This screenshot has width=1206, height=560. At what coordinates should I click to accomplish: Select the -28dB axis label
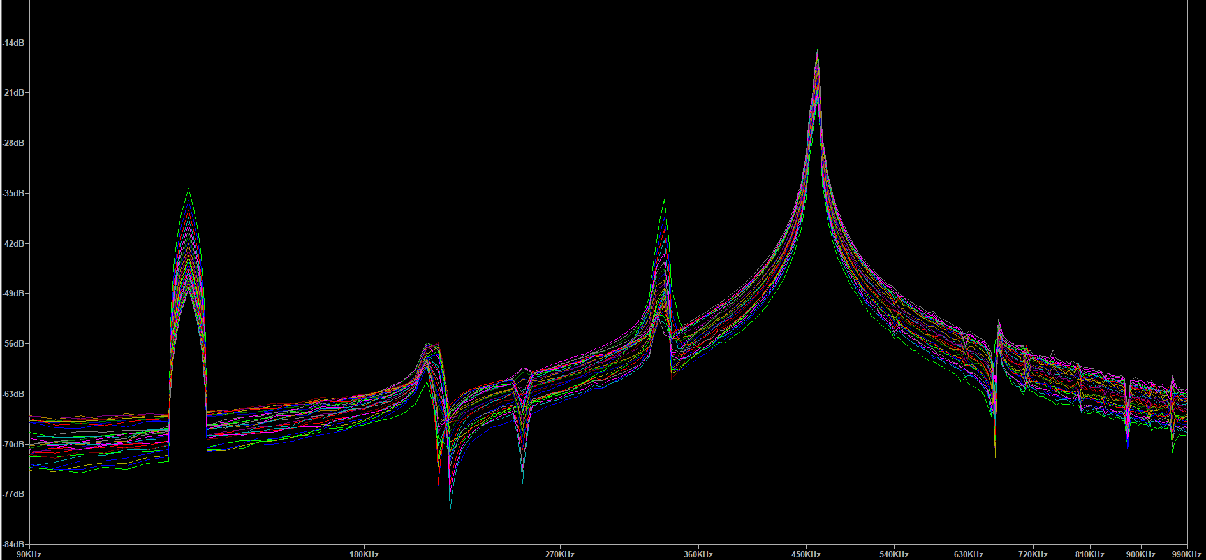[13, 143]
